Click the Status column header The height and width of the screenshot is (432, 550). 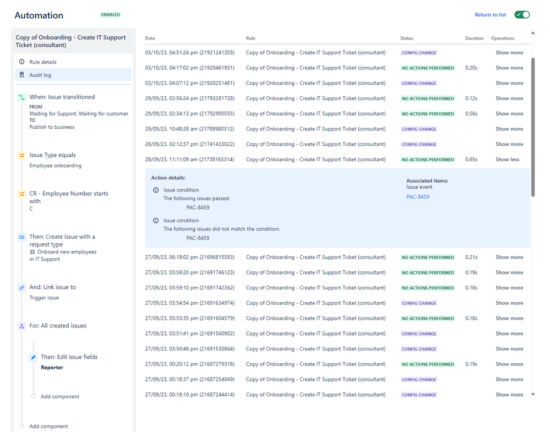click(406, 38)
